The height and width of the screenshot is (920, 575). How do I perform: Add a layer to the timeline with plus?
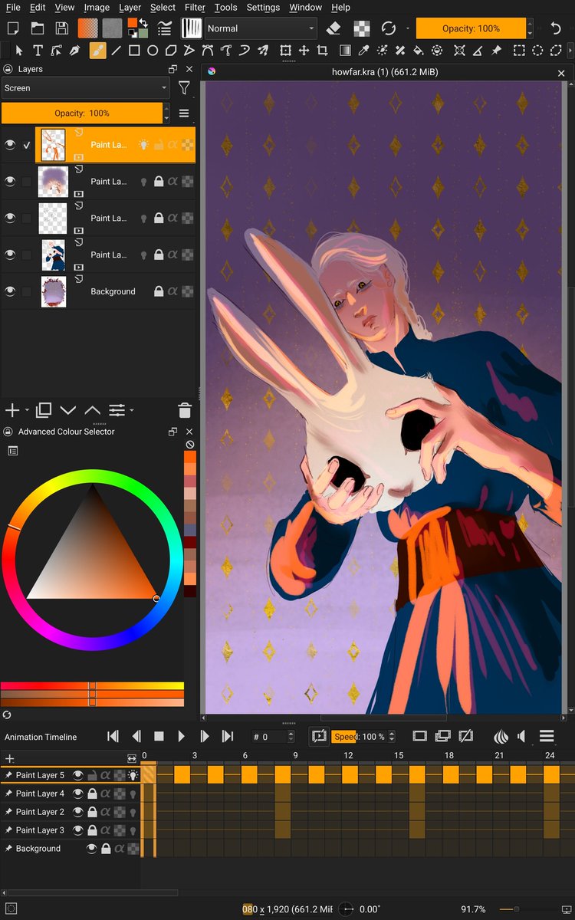pyautogui.click(x=10, y=758)
